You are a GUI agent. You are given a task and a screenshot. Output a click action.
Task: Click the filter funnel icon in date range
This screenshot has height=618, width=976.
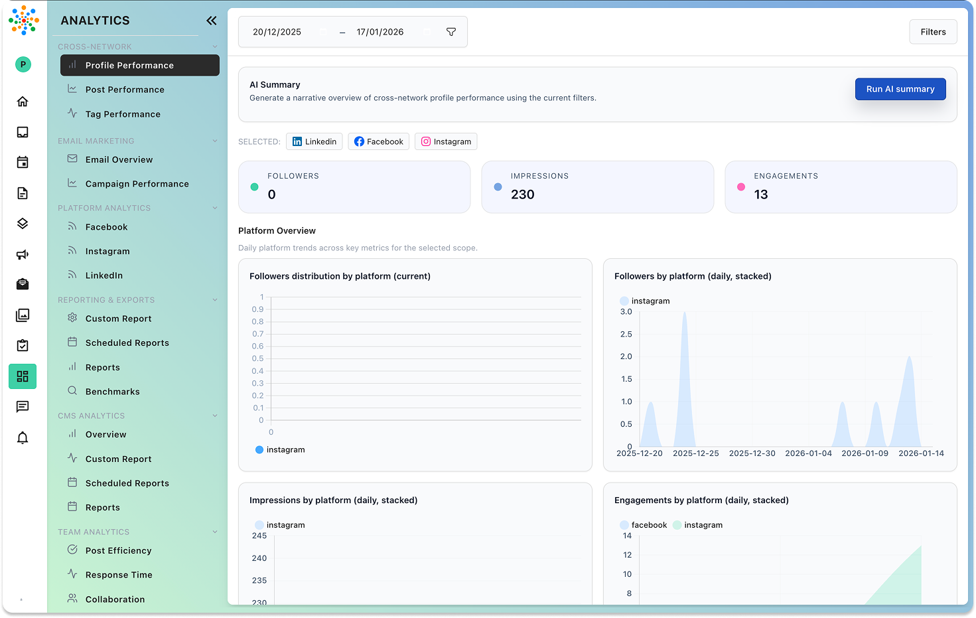tap(451, 31)
